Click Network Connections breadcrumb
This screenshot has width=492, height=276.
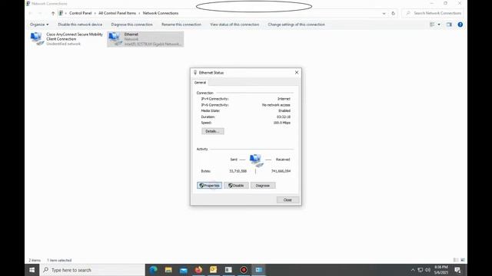tap(161, 13)
